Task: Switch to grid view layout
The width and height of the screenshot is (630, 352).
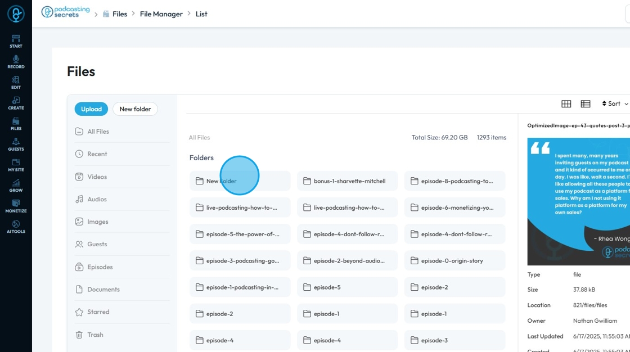Action: click(x=566, y=104)
